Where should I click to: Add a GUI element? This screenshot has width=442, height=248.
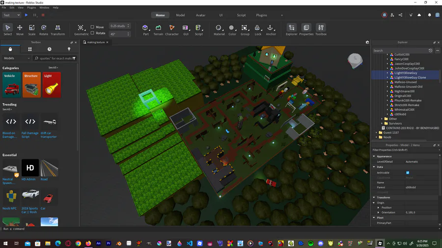pos(186,29)
